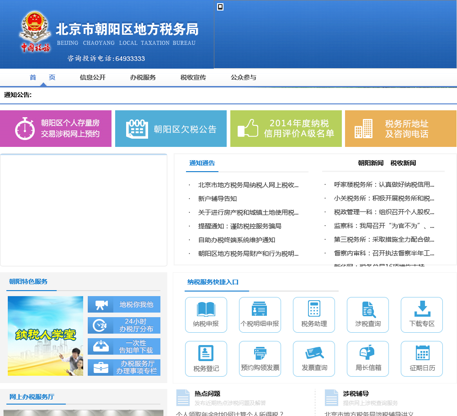Click the stopwatch icon on the pink banner
Image resolution: width=457 pixels, height=416 pixels.
(x=25, y=129)
